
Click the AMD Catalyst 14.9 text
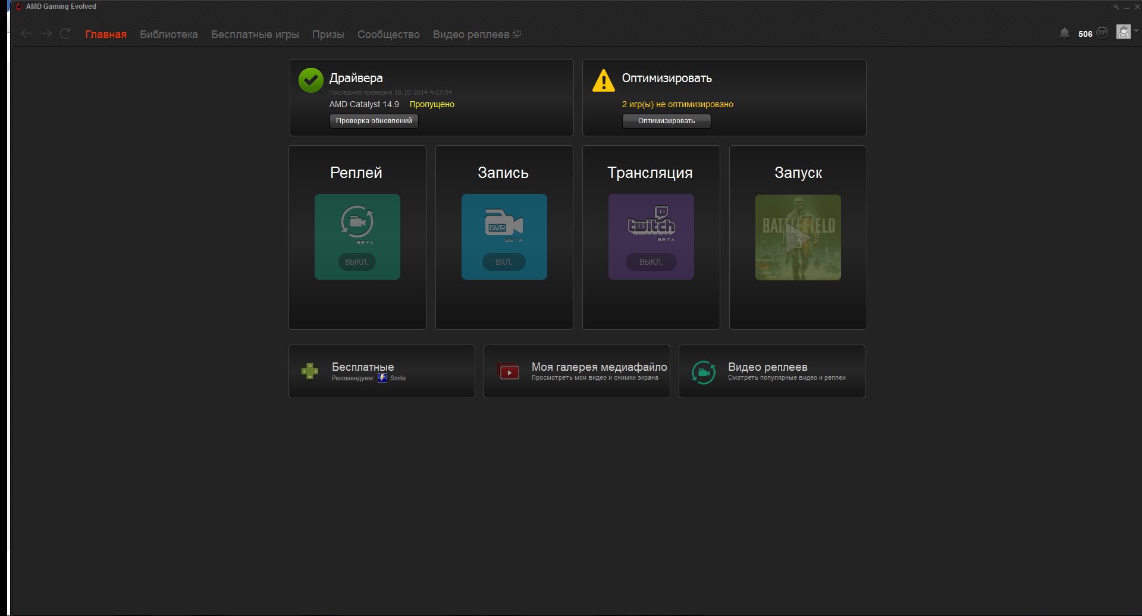364,104
